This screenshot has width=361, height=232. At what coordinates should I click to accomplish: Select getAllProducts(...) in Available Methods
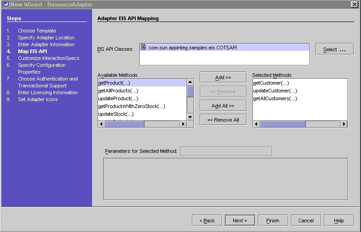[142, 91]
